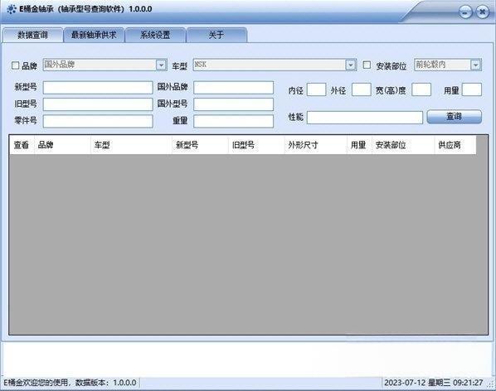Click the 国外品牌 text input field
Screen dimensions: 496x391
coord(233,88)
